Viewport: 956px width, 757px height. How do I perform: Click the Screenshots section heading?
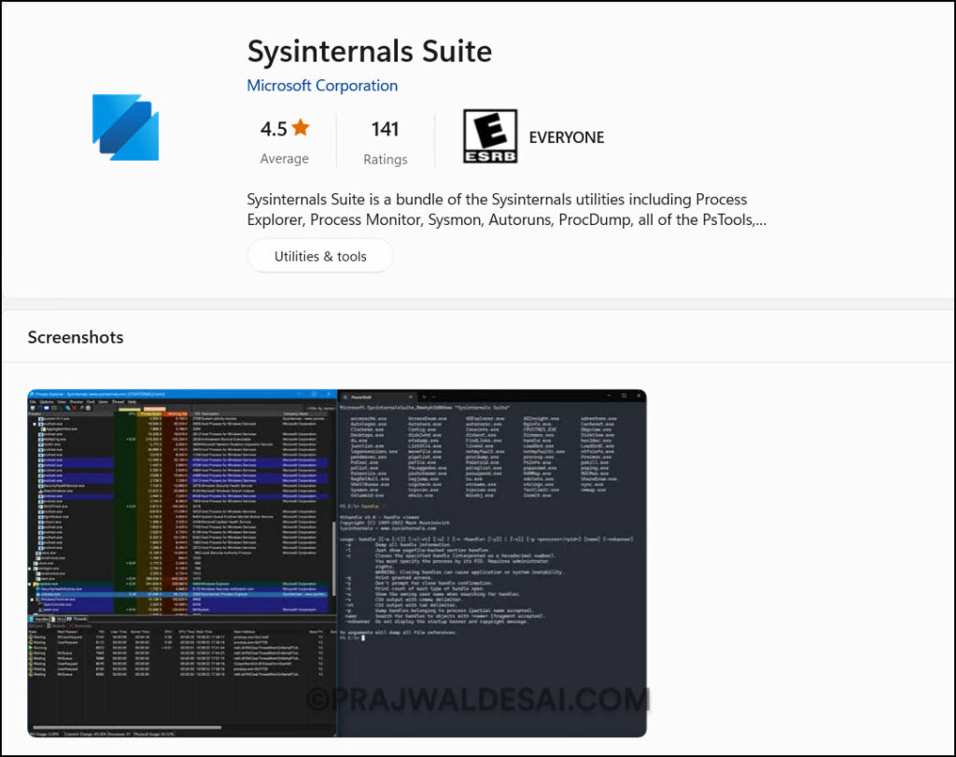coord(76,337)
